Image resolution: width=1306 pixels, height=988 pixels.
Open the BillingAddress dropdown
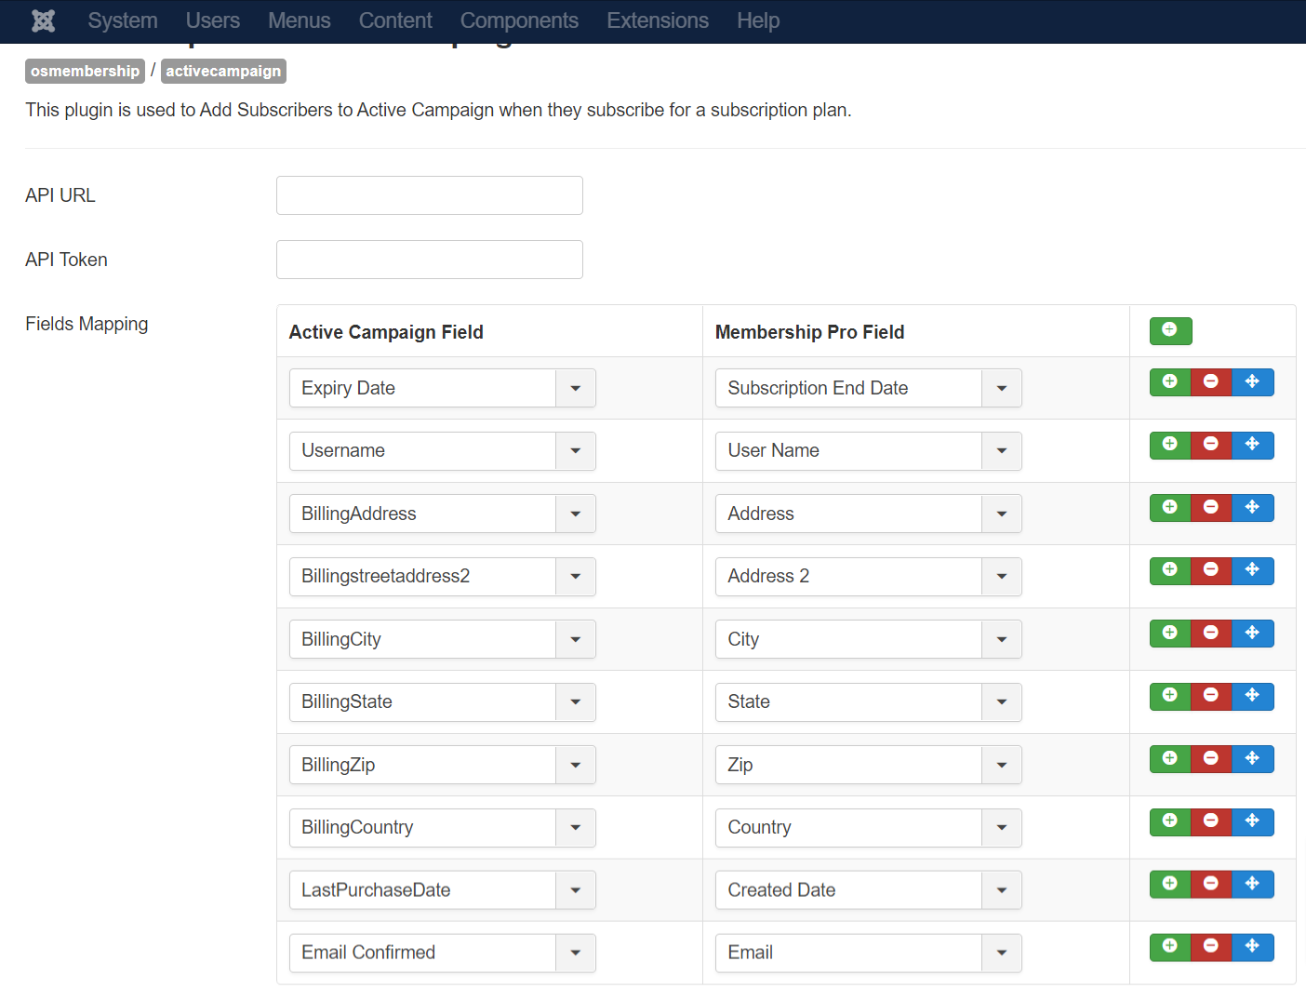click(442, 514)
